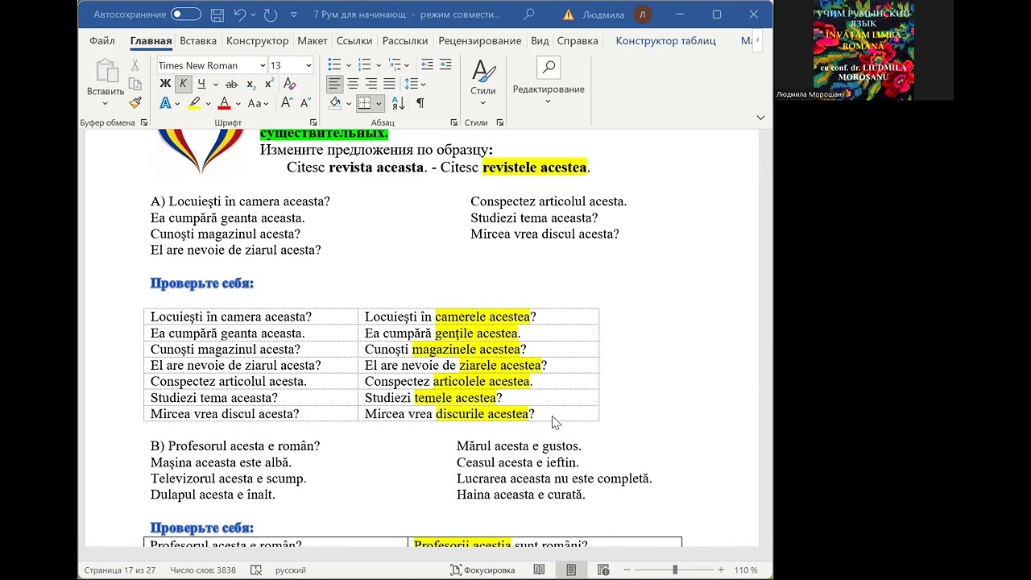Open the Людмила account avatar
Screen dimensions: 1031x580
[x=642, y=14]
